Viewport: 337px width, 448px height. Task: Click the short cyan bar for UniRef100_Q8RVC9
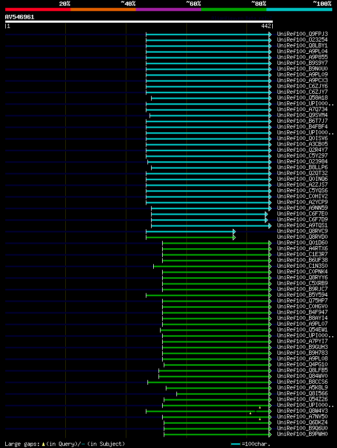pos(190,231)
